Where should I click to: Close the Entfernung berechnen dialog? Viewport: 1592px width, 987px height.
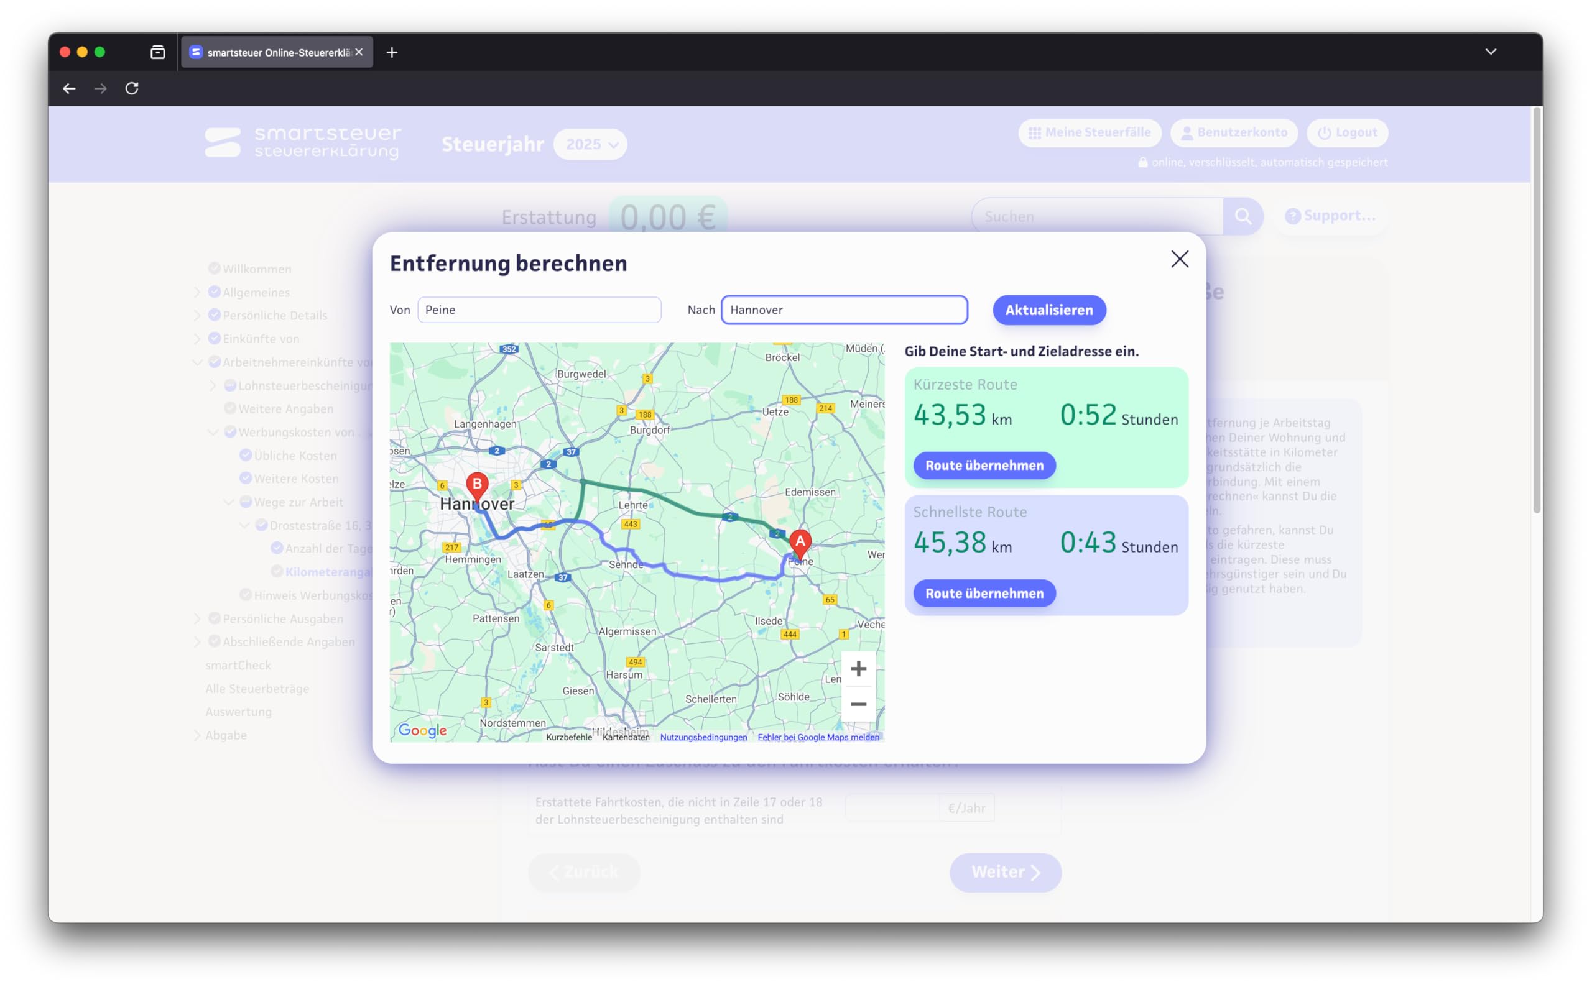click(x=1179, y=259)
